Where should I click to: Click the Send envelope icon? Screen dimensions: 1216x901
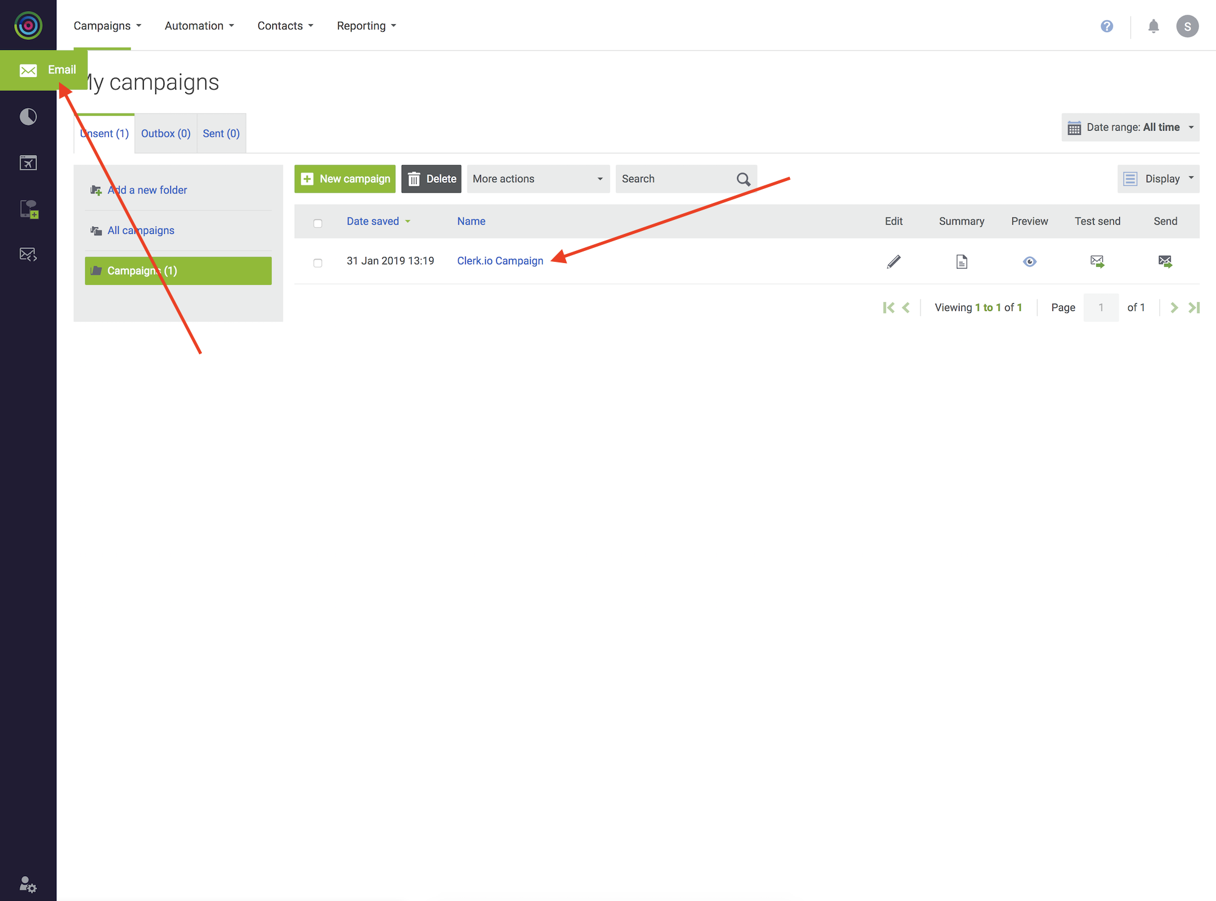pos(1165,261)
